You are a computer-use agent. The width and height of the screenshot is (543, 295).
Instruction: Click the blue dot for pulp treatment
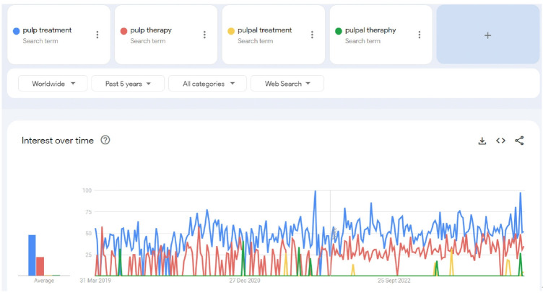[16, 31]
